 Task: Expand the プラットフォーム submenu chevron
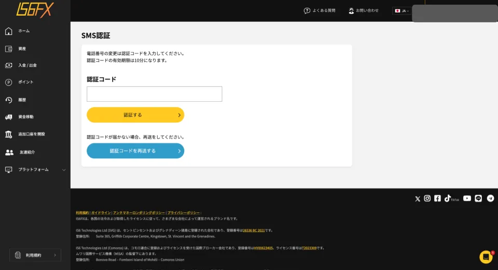point(64,170)
